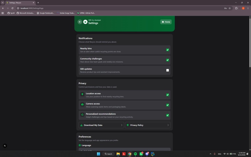This screenshot has height=157, width=251.
Task: Click the browser back arrow
Action: pos(3,8)
